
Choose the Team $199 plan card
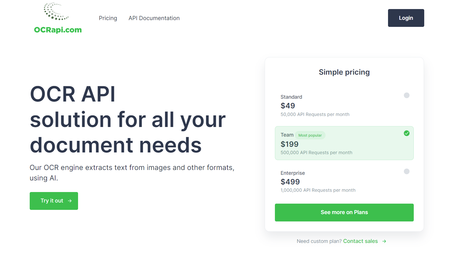coord(344,143)
